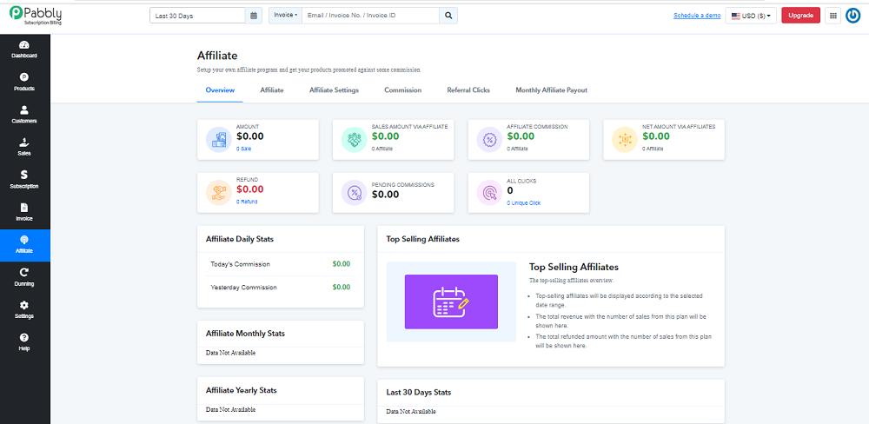Open the apps grid icon
This screenshot has height=424, width=869.
pyautogui.click(x=833, y=16)
